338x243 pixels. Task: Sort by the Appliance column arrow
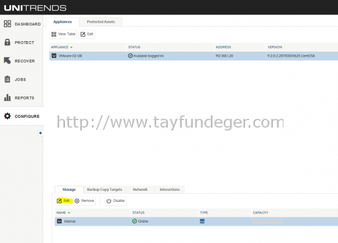pyautogui.click(x=71, y=48)
